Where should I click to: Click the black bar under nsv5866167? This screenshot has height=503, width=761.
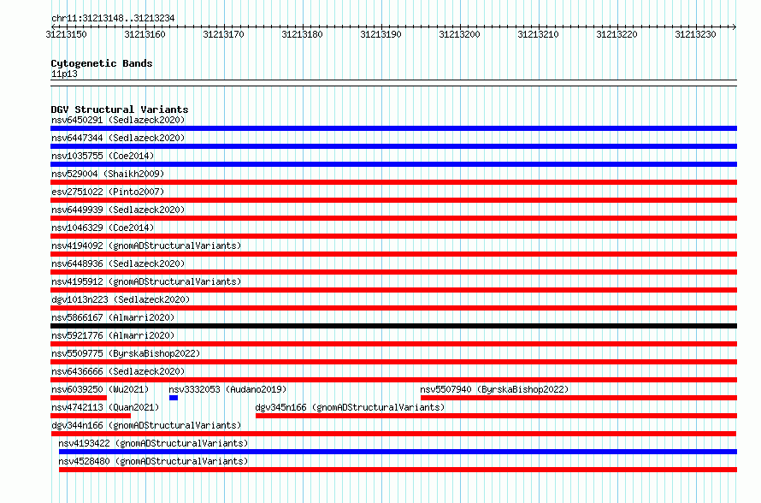click(393, 326)
